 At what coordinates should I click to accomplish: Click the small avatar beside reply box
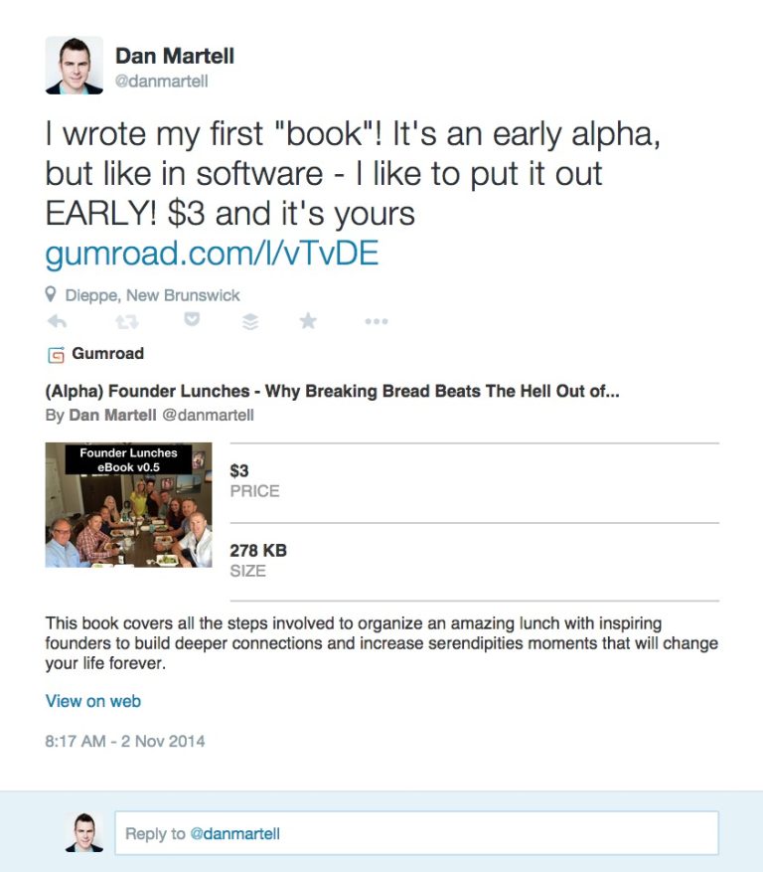pos(83,832)
